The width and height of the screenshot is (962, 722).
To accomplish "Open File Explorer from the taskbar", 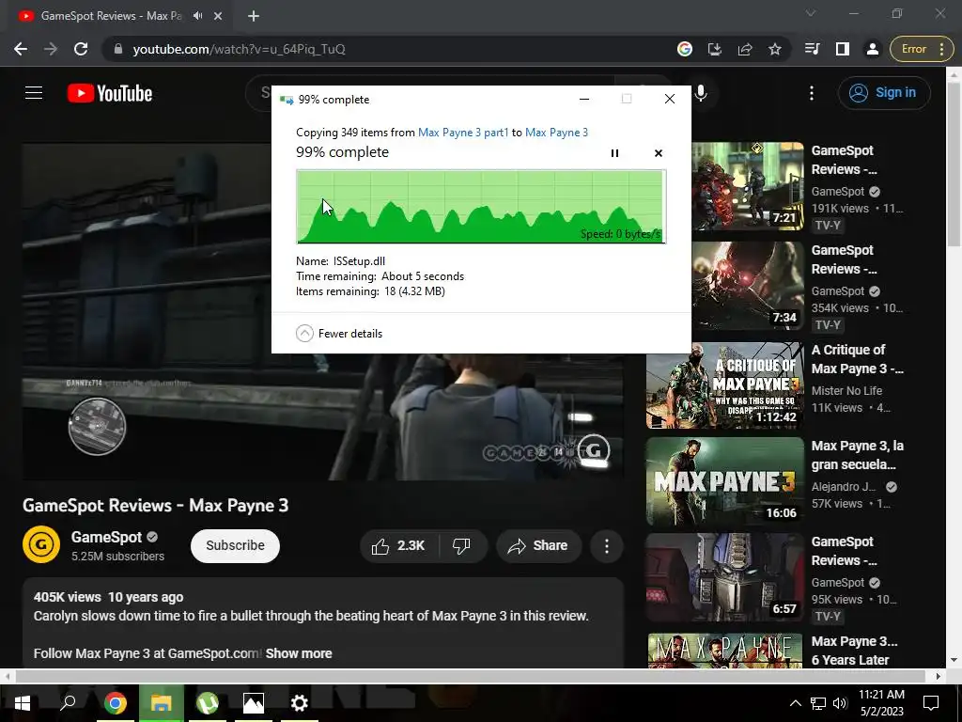I will (x=161, y=703).
